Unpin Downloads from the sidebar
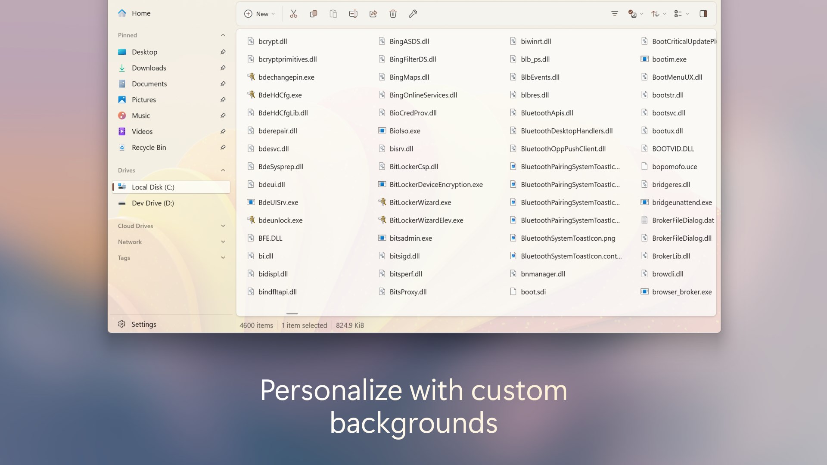The width and height of the screenshot is (827, 465). (x=223, y=68)
